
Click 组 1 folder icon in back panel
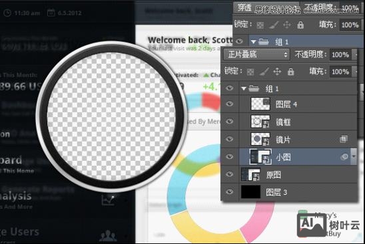(x=264, y=42)
